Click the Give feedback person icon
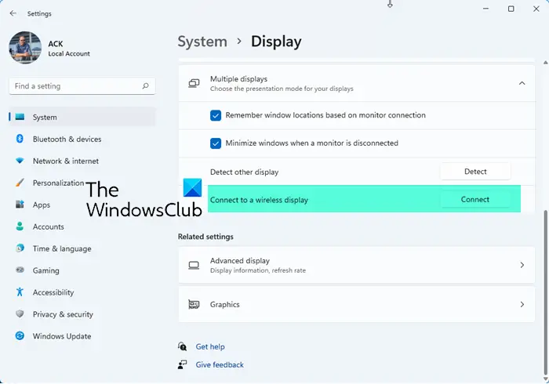The width and height of the screenshot is (549, 384). 182,364
